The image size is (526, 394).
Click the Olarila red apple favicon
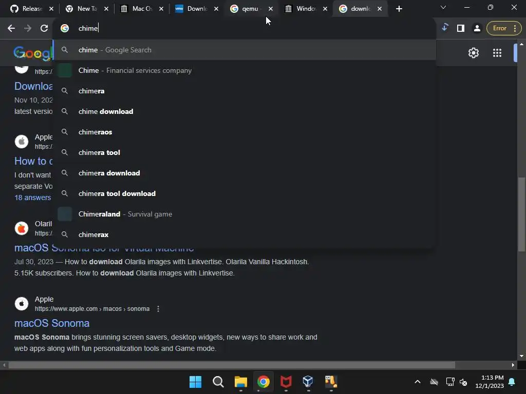tap(22, 228)
